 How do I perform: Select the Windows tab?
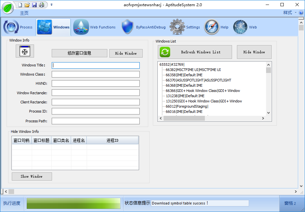pos(53,27)
